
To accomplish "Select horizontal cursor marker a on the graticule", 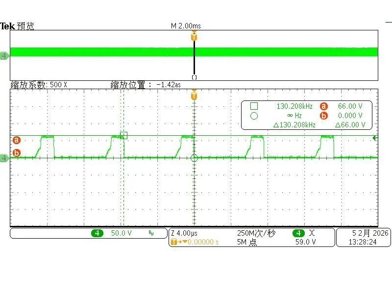I will click(x=17, y=140).
